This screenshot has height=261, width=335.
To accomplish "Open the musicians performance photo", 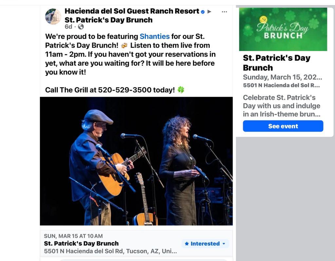I will click(x=136, y=161).
